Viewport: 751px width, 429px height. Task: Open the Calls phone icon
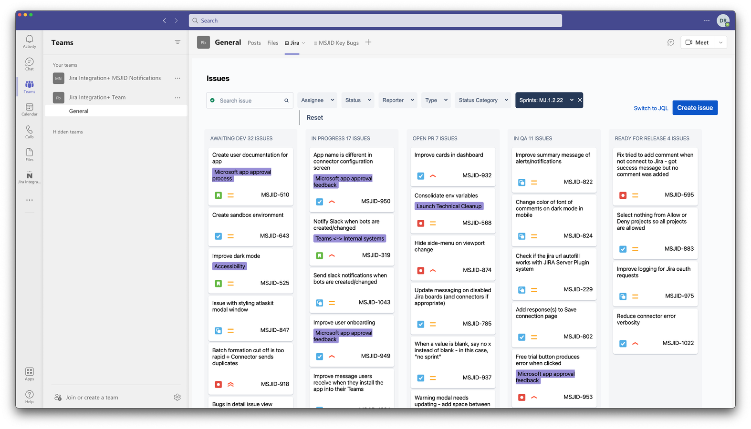click(x=30, y=132)
